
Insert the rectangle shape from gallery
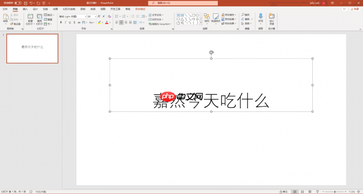(x=194, y=15)
